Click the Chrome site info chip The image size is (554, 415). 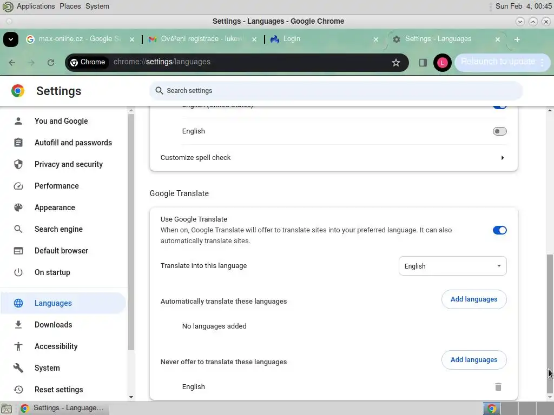coord(88,62)
